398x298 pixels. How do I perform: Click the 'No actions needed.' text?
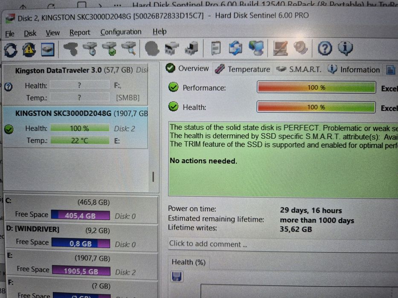(203, 161)
